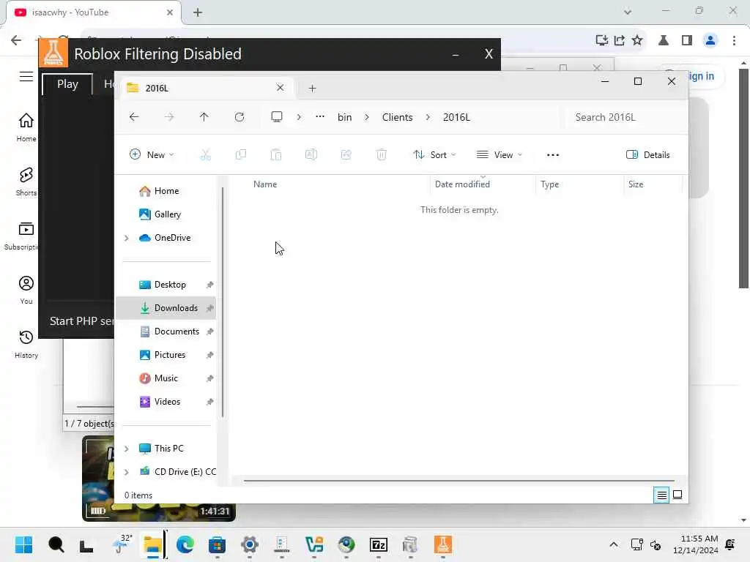Open Pictures in the navigation pane
Viewport: 750px width, 562px height.
166,355
